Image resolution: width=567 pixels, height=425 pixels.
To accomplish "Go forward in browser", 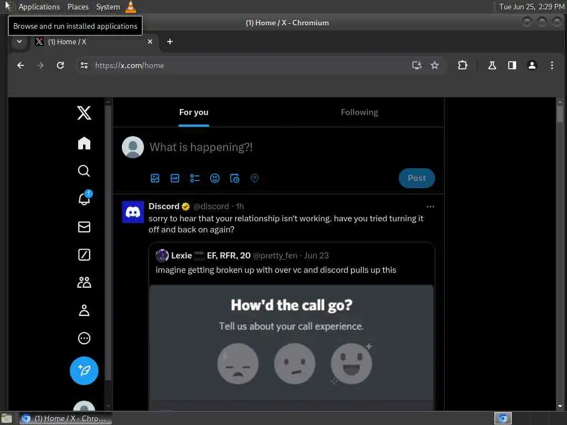I will 40,65.
